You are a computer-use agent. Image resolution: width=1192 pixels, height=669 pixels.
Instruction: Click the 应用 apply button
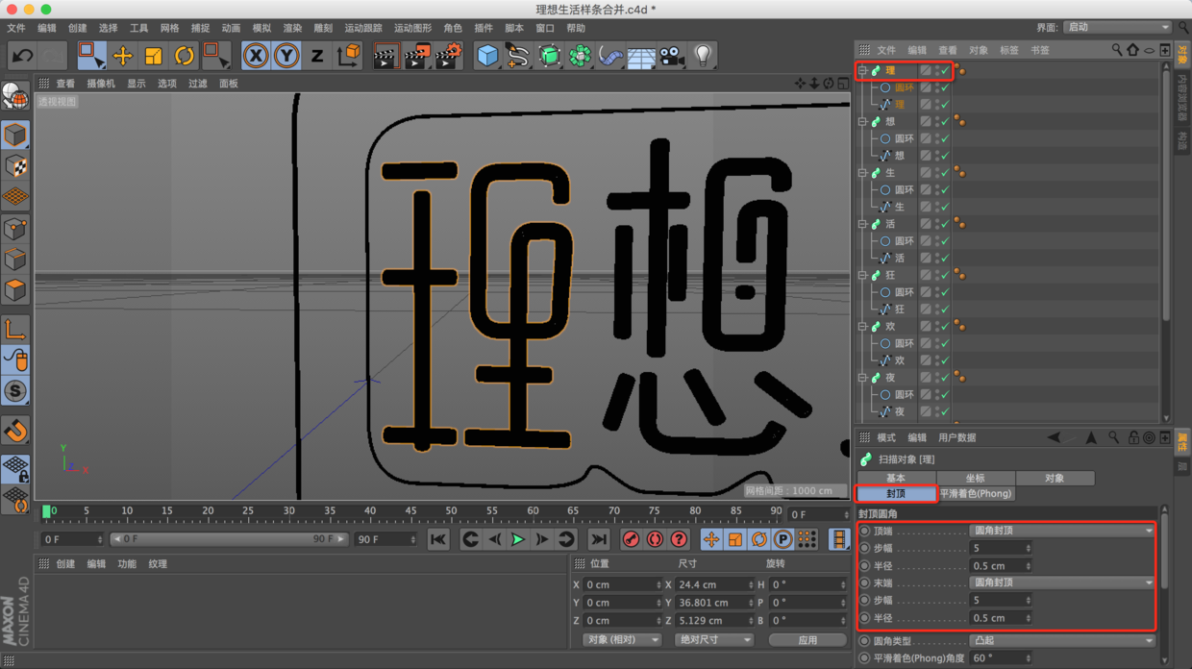[x=807, y=640]
